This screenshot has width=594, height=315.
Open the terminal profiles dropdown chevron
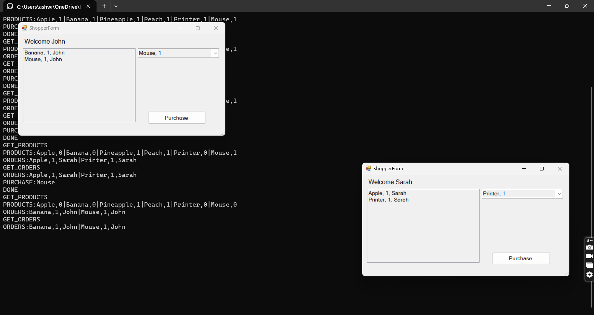click(116, 6)
